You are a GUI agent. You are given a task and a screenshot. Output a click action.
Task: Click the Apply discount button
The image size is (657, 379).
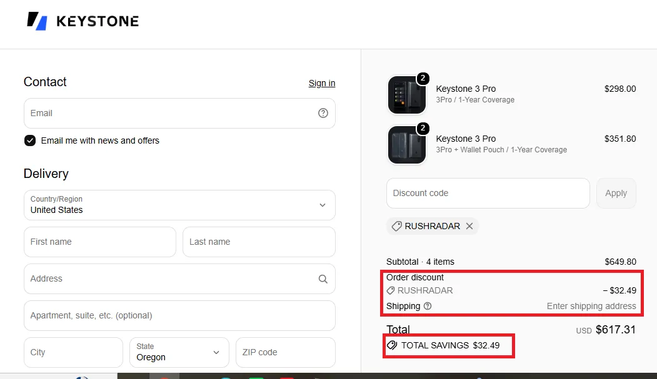(x=616, y=194)
